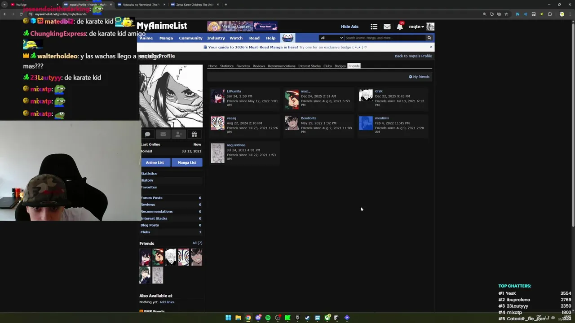Open My friends settings gear link
This screenshot has height=323, width=575.
[x=419, y=77]
